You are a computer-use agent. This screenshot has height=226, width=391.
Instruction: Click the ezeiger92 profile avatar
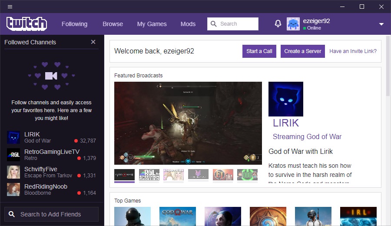293,24
